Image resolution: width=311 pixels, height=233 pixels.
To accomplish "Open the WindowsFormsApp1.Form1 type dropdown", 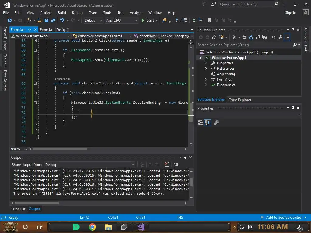I will point(102,36).
